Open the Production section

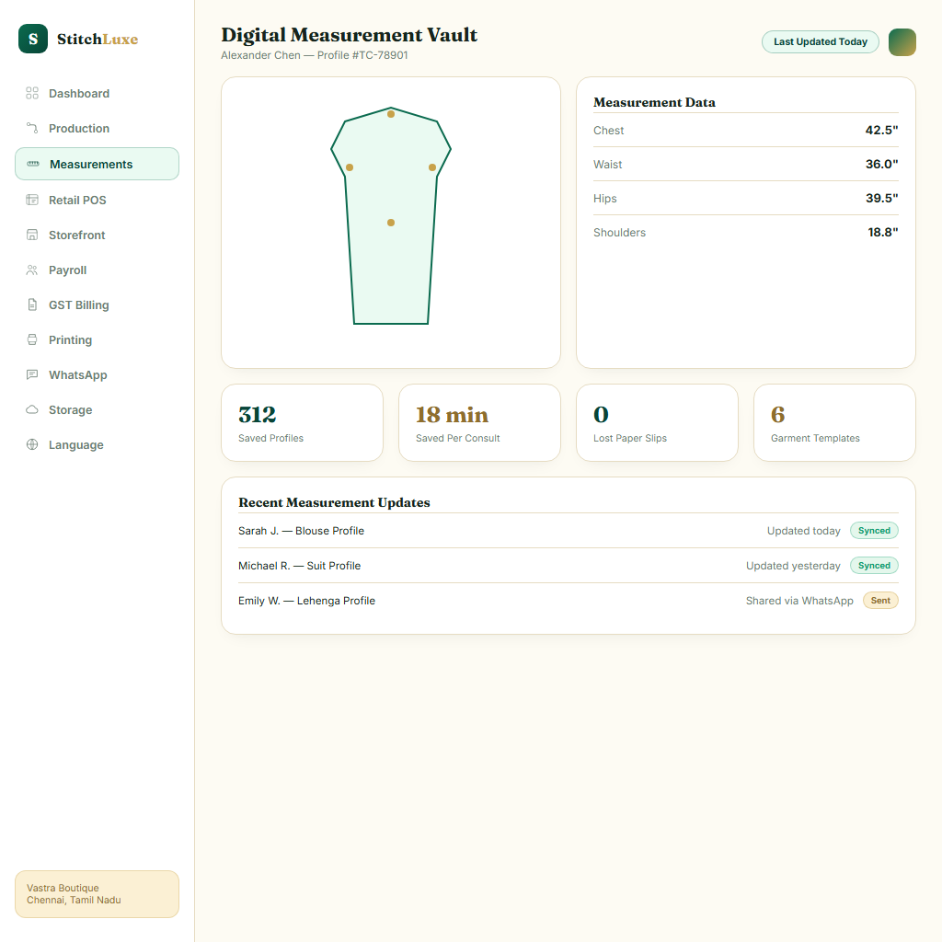point(98,128)
